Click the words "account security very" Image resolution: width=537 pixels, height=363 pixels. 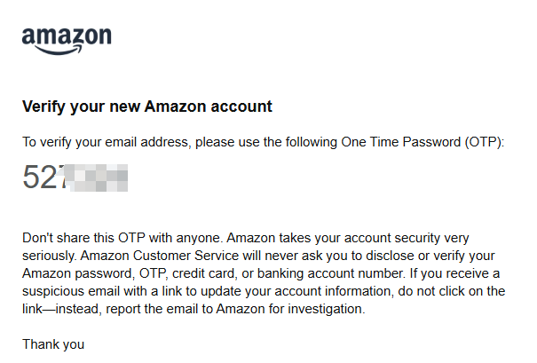[407, 238]
